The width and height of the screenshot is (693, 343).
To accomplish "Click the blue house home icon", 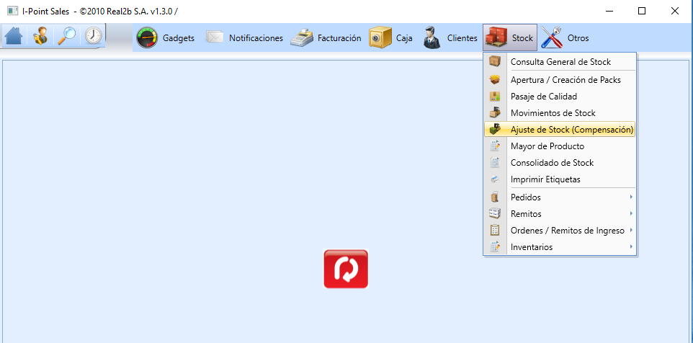I will 14,36.
